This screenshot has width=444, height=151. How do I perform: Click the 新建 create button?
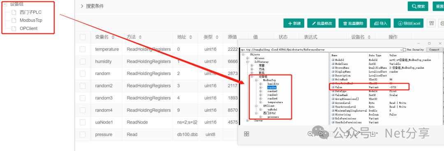point(294,23)
